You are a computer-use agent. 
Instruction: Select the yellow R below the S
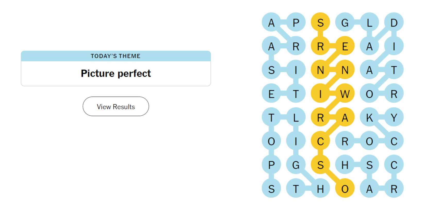[x=320, y=46]
